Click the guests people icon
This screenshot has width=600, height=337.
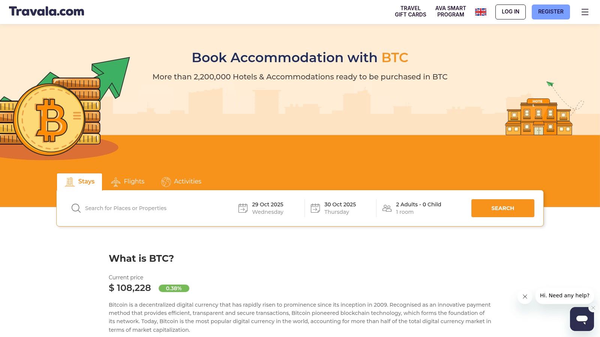[x=387, y=208]
